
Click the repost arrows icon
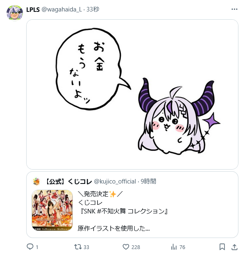pos(78,247)
